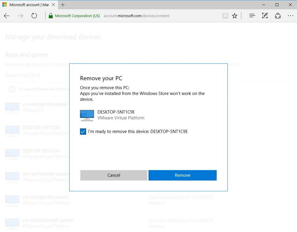Share the current page

tap(278, 16)
